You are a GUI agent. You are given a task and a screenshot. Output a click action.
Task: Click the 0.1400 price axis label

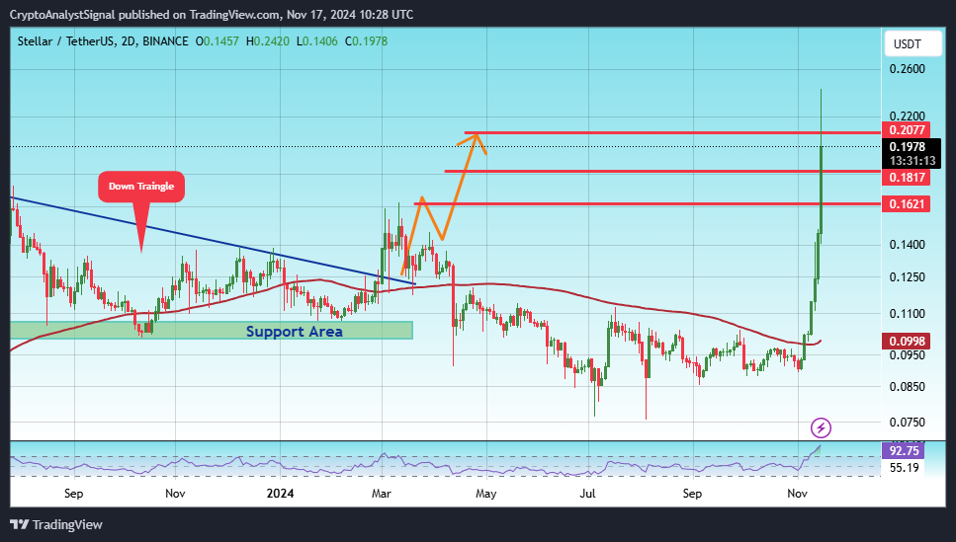click(908, 244)
